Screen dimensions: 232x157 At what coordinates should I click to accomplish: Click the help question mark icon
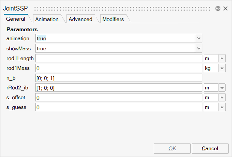[218, 8]
